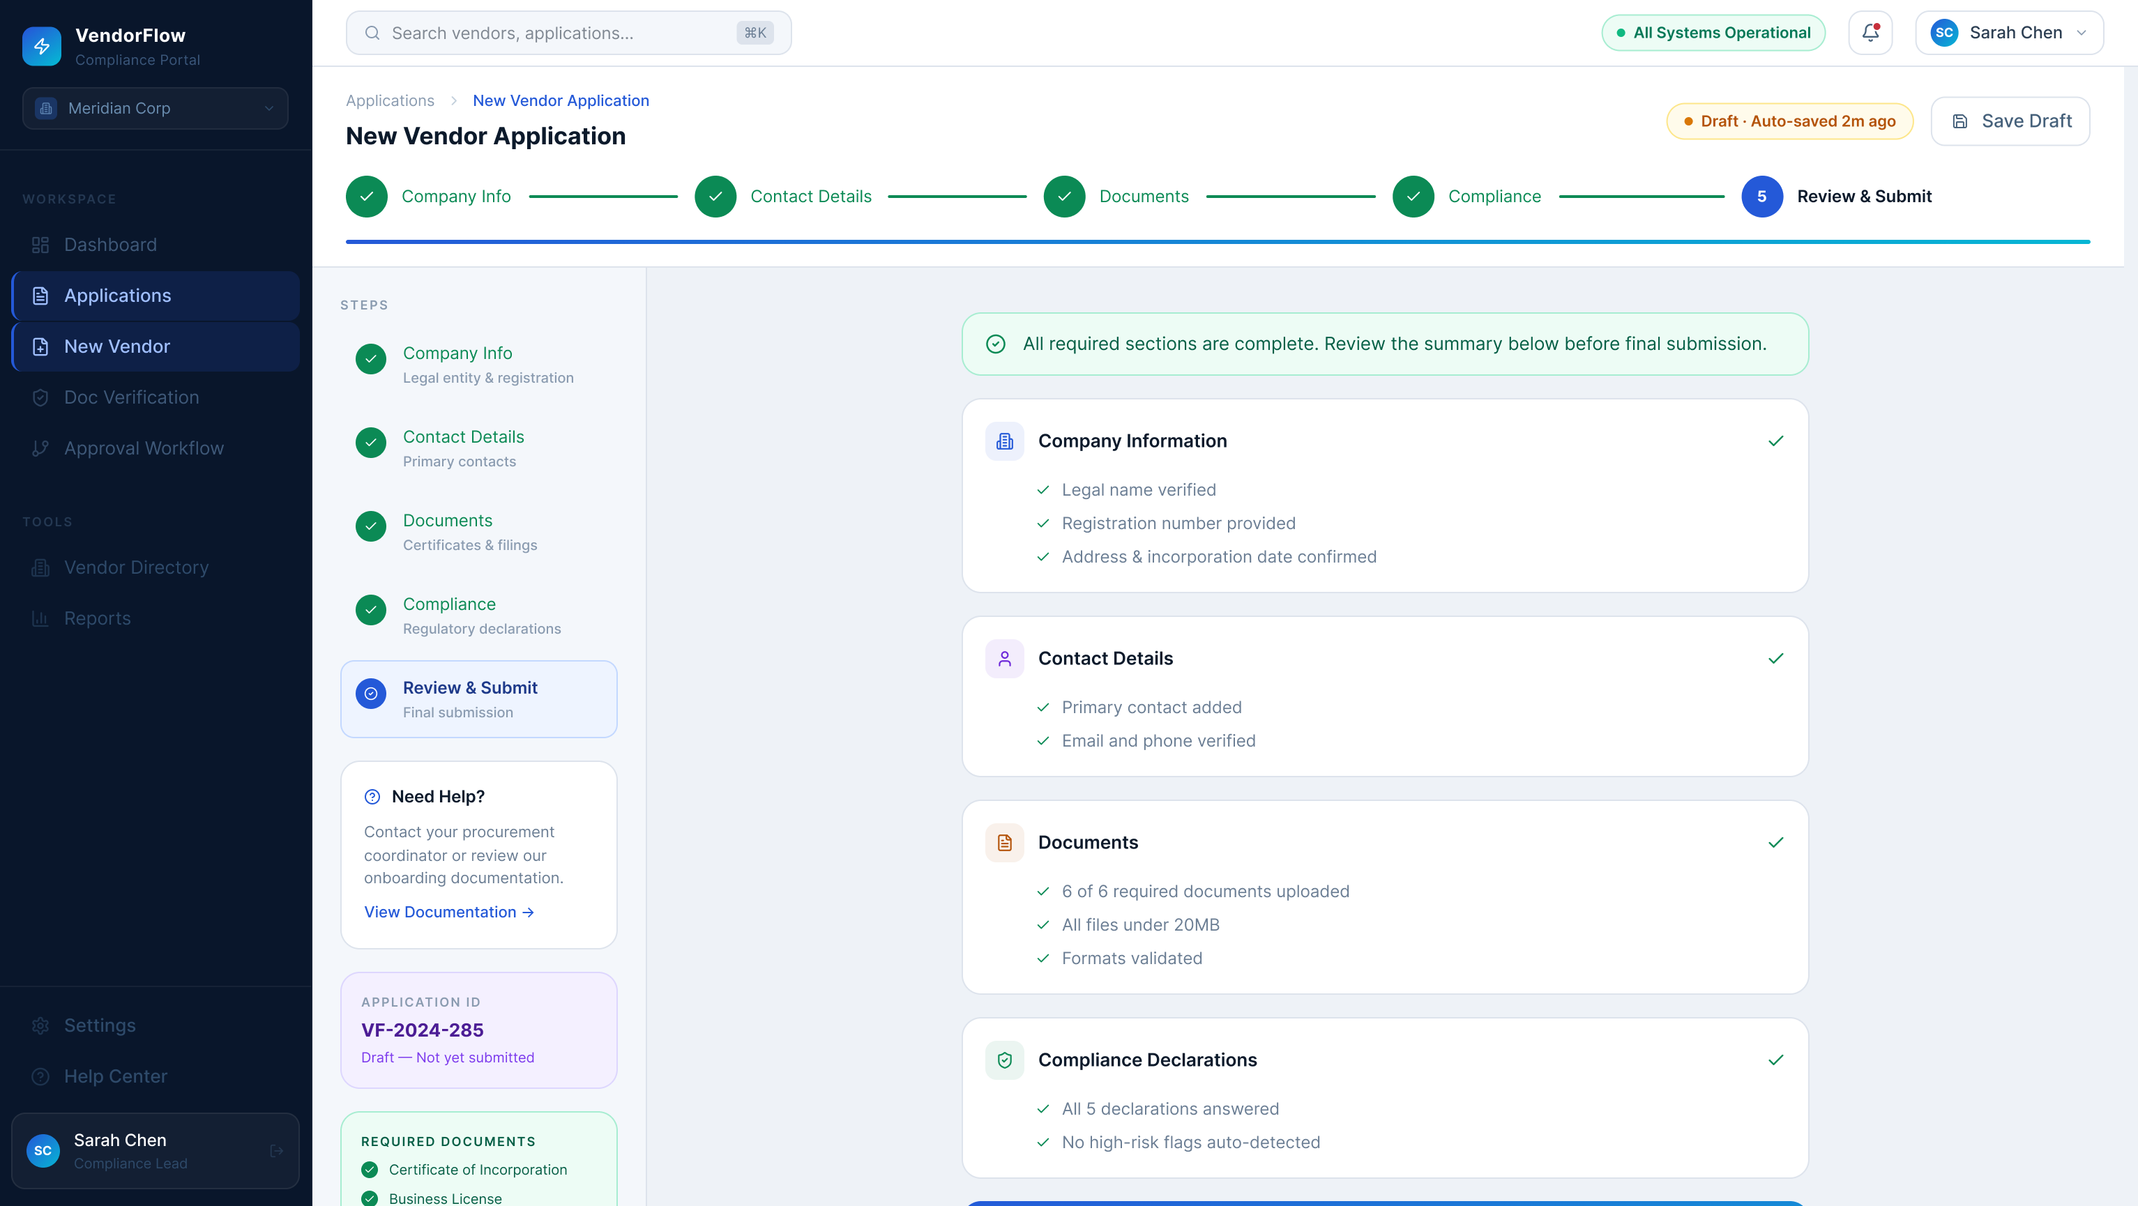Image resolution: width=2138 pixels, height=1206 pixels.
Task: Click the ⌘K shortcut badge
Action: [x=755, y=33]
